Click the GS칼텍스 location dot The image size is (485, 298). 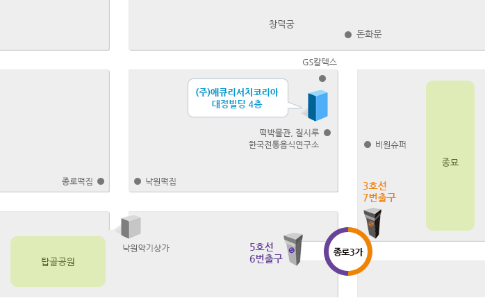(x=322, y=78)
